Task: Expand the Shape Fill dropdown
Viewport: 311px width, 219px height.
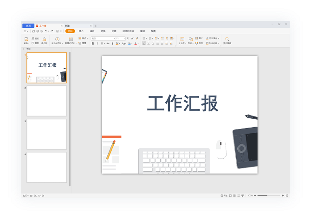Action: (219, 38)
